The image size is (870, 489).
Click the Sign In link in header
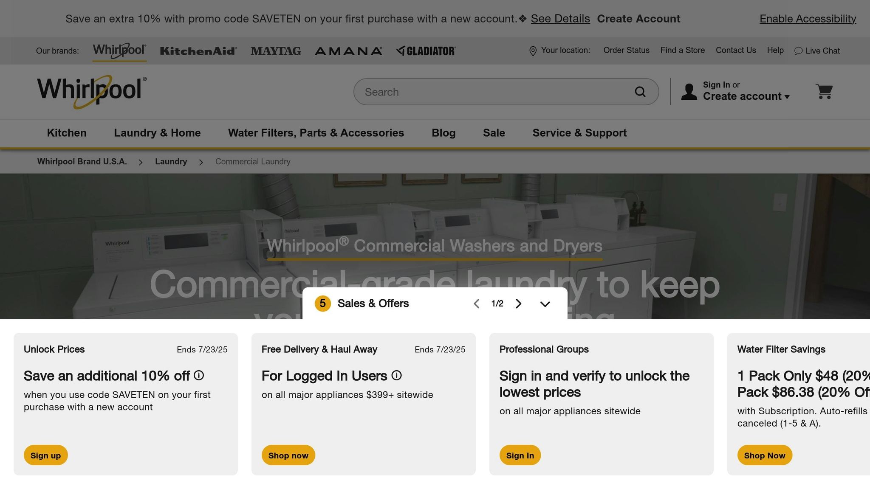[716, 85]
